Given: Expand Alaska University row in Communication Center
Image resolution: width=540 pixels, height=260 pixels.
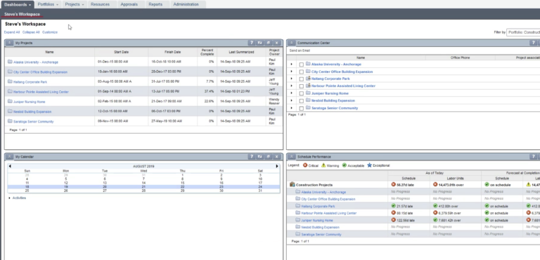Looking at the screenshot, I should click(291, 64).
